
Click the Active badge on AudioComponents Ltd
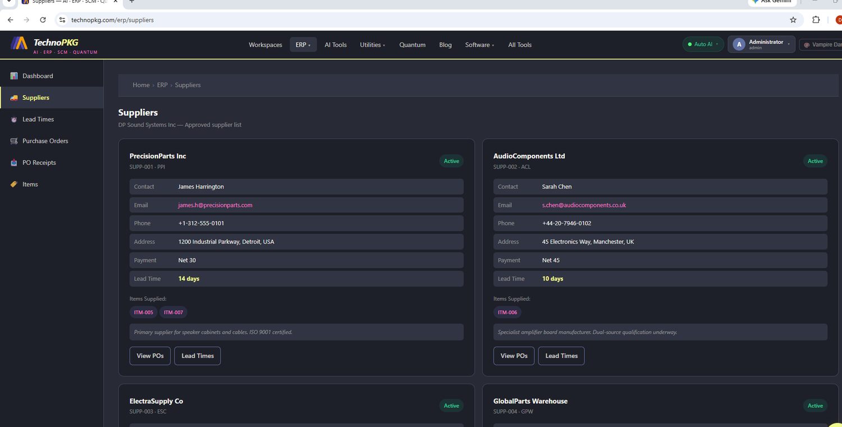click(815, 161)
